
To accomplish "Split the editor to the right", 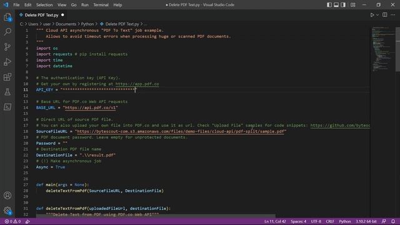I will click(385, 15).
